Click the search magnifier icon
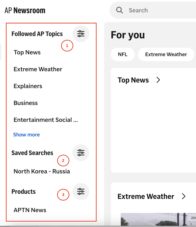Image resolution: width=196 pixels, height=227 pixels. (119, 10)
